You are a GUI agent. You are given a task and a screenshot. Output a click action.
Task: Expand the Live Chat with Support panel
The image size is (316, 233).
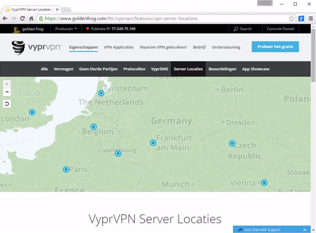point(271,230)
